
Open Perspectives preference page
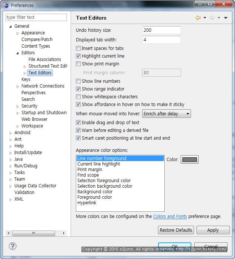pyautogui.click(x=33, y=93)
